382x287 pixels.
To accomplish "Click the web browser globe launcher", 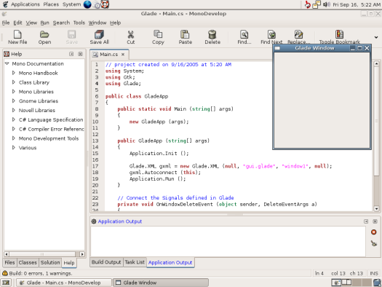I will 87,4.
